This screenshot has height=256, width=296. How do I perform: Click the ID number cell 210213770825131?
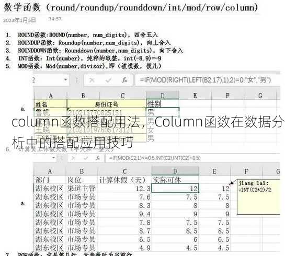[x=107, y=113]
